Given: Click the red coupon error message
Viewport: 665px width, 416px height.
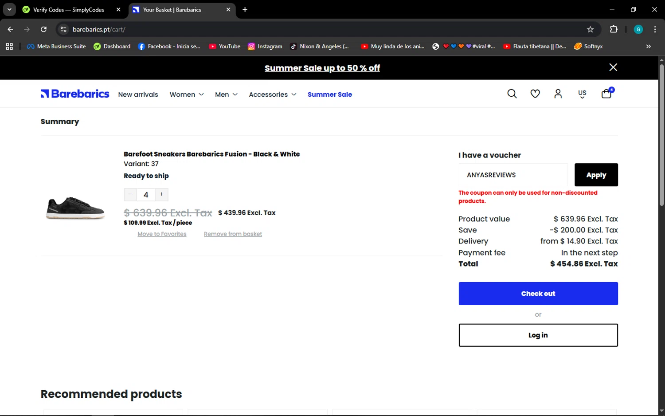Looking at the screenshot, I should pyautogui.click(x=528, y=197).
